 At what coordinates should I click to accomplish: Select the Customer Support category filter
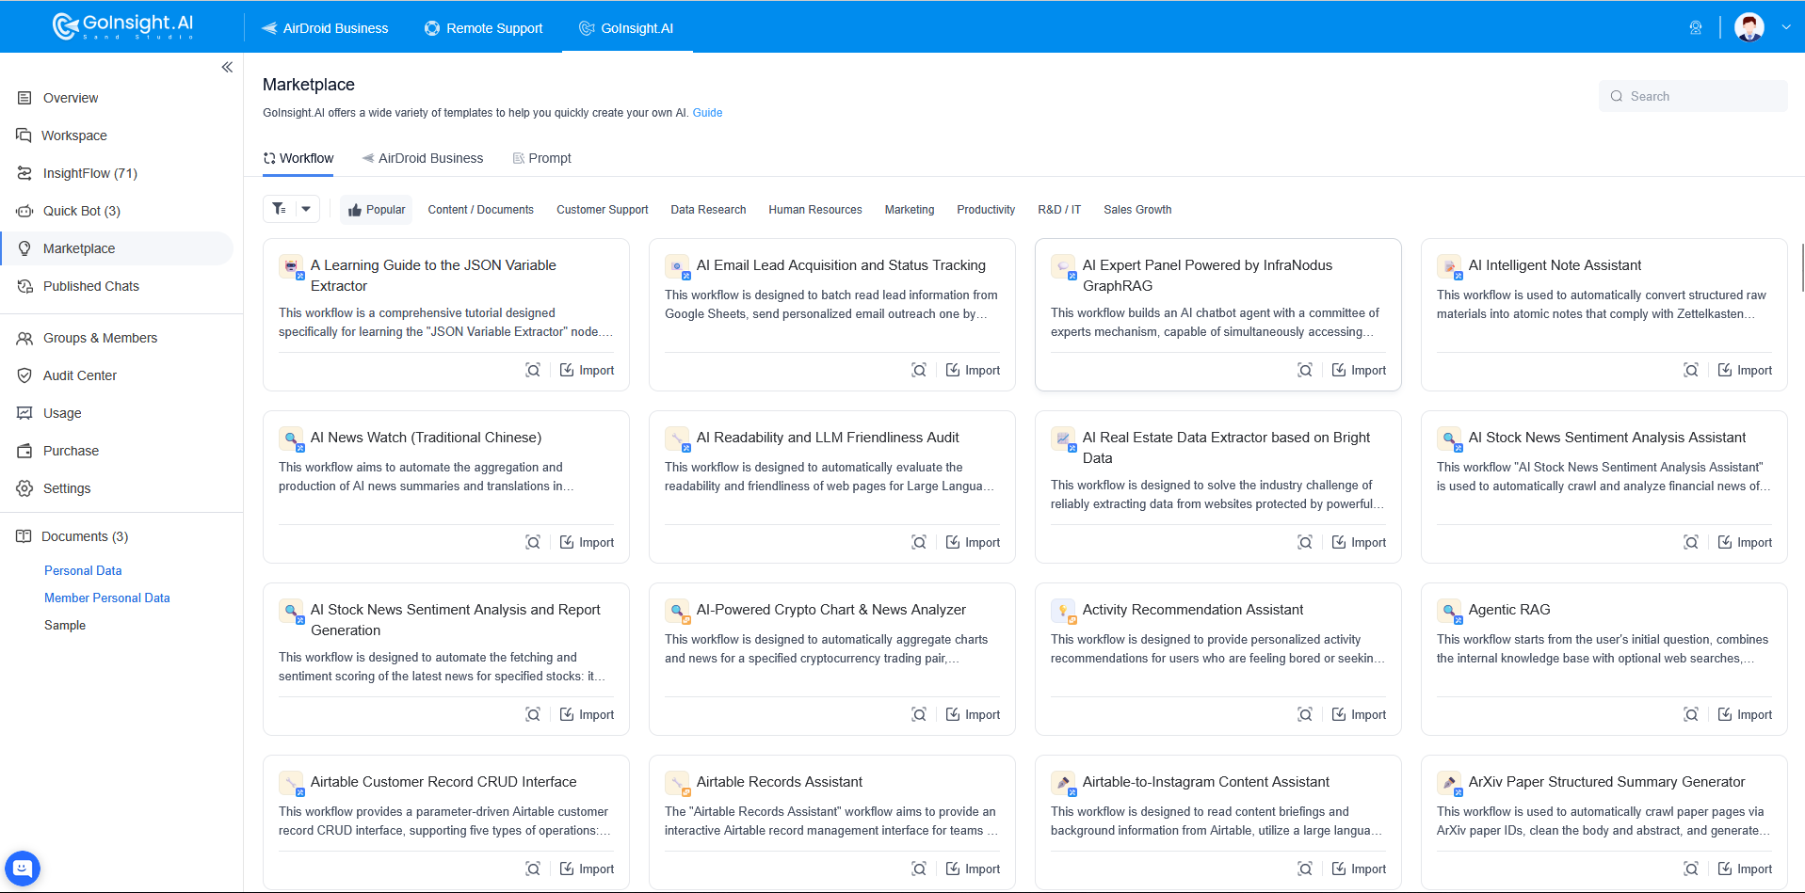pyautogui.click(x=602, y=210)
